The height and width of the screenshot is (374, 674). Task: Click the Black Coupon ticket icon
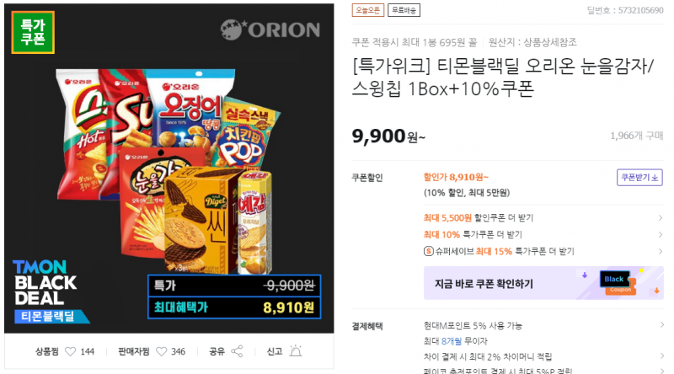(x=618, y=283)
